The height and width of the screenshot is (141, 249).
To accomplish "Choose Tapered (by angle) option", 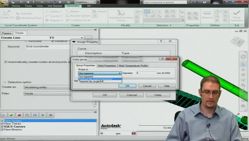I will click(100, 81).
